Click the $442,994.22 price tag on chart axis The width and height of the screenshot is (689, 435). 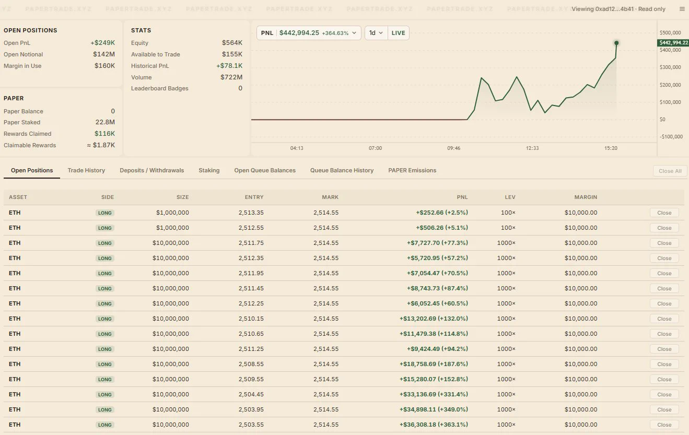pyautogui.click(x=673, y=43)
